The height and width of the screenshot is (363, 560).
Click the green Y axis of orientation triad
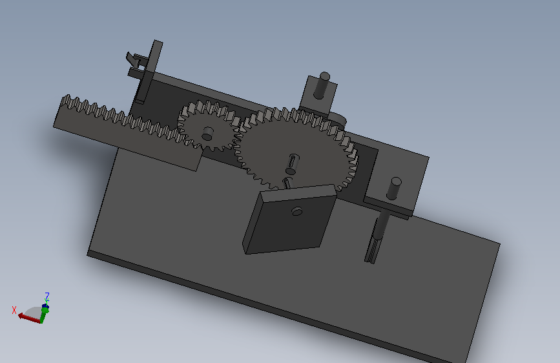45,313
